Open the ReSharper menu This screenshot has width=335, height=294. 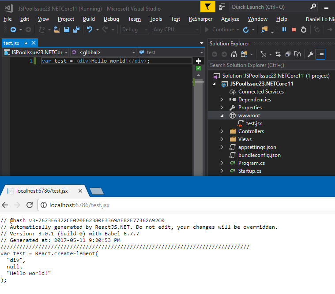200,19
